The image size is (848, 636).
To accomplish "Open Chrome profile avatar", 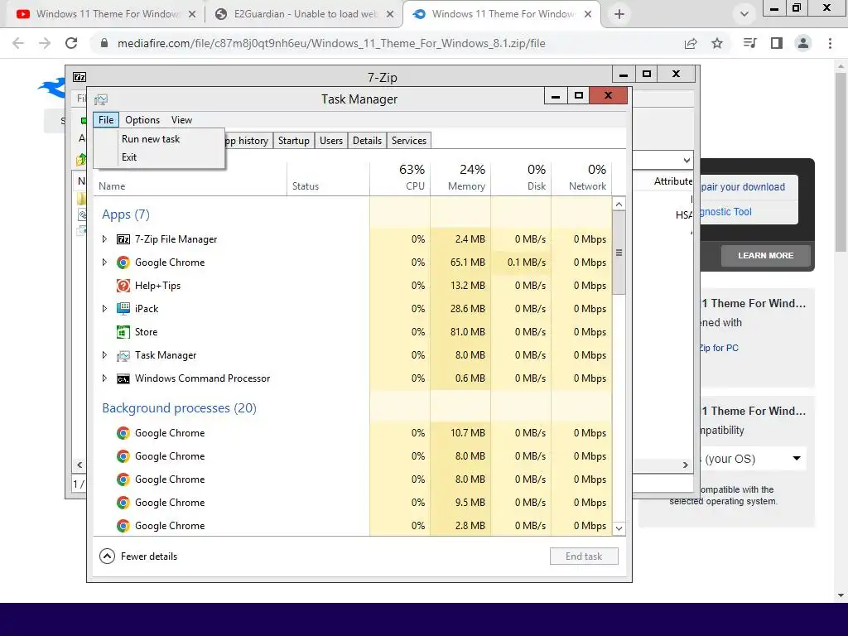I will (x=803, y=43).
